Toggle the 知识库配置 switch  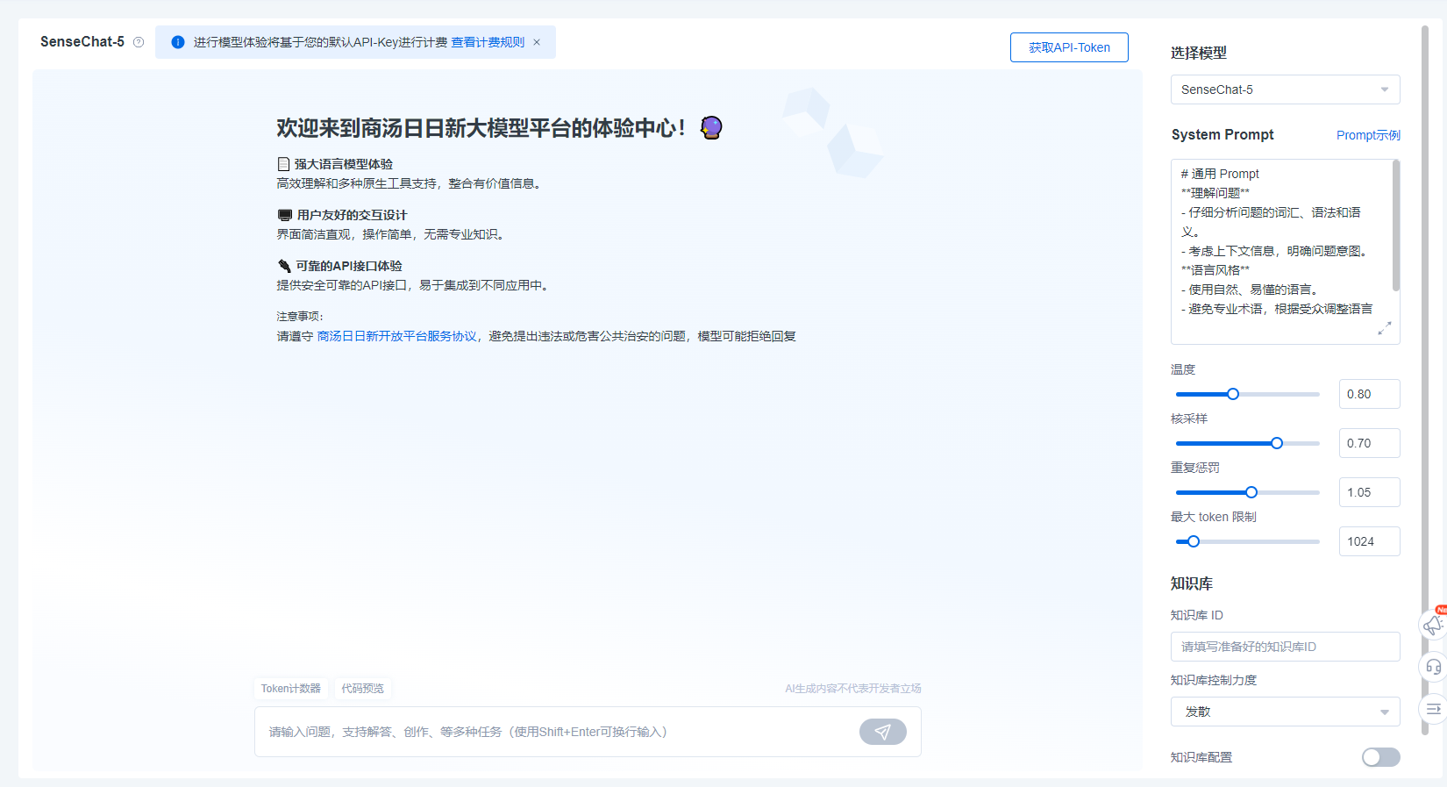pyautogui.click(x=1380, y=757)
